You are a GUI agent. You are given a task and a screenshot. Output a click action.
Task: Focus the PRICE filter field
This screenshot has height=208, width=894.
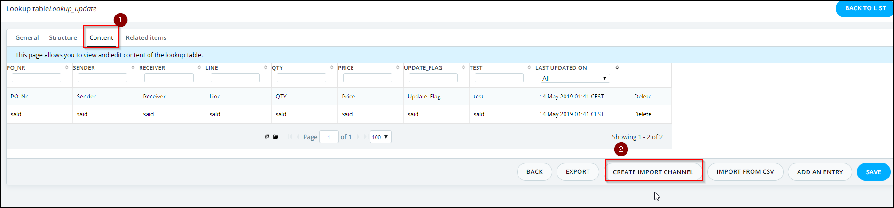[x=367, y=78]
